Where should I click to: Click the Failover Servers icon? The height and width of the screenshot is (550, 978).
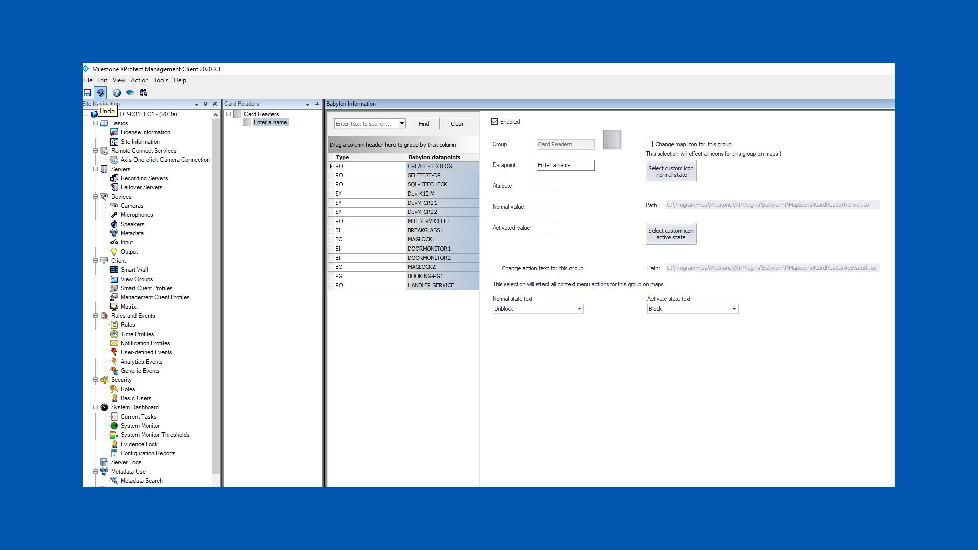114,187
